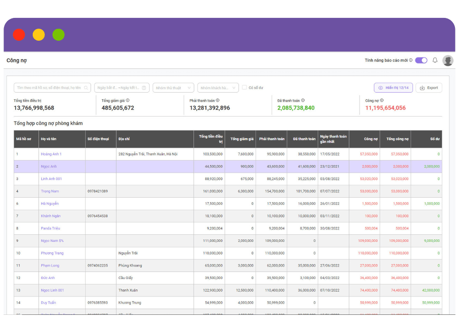Viewport: 459px width, 322px height.
Task: Click phone number 0976454538
Action: pyautogui.click(x=97, y=216)
